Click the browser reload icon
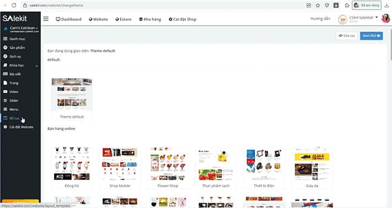 coord(14,5)
